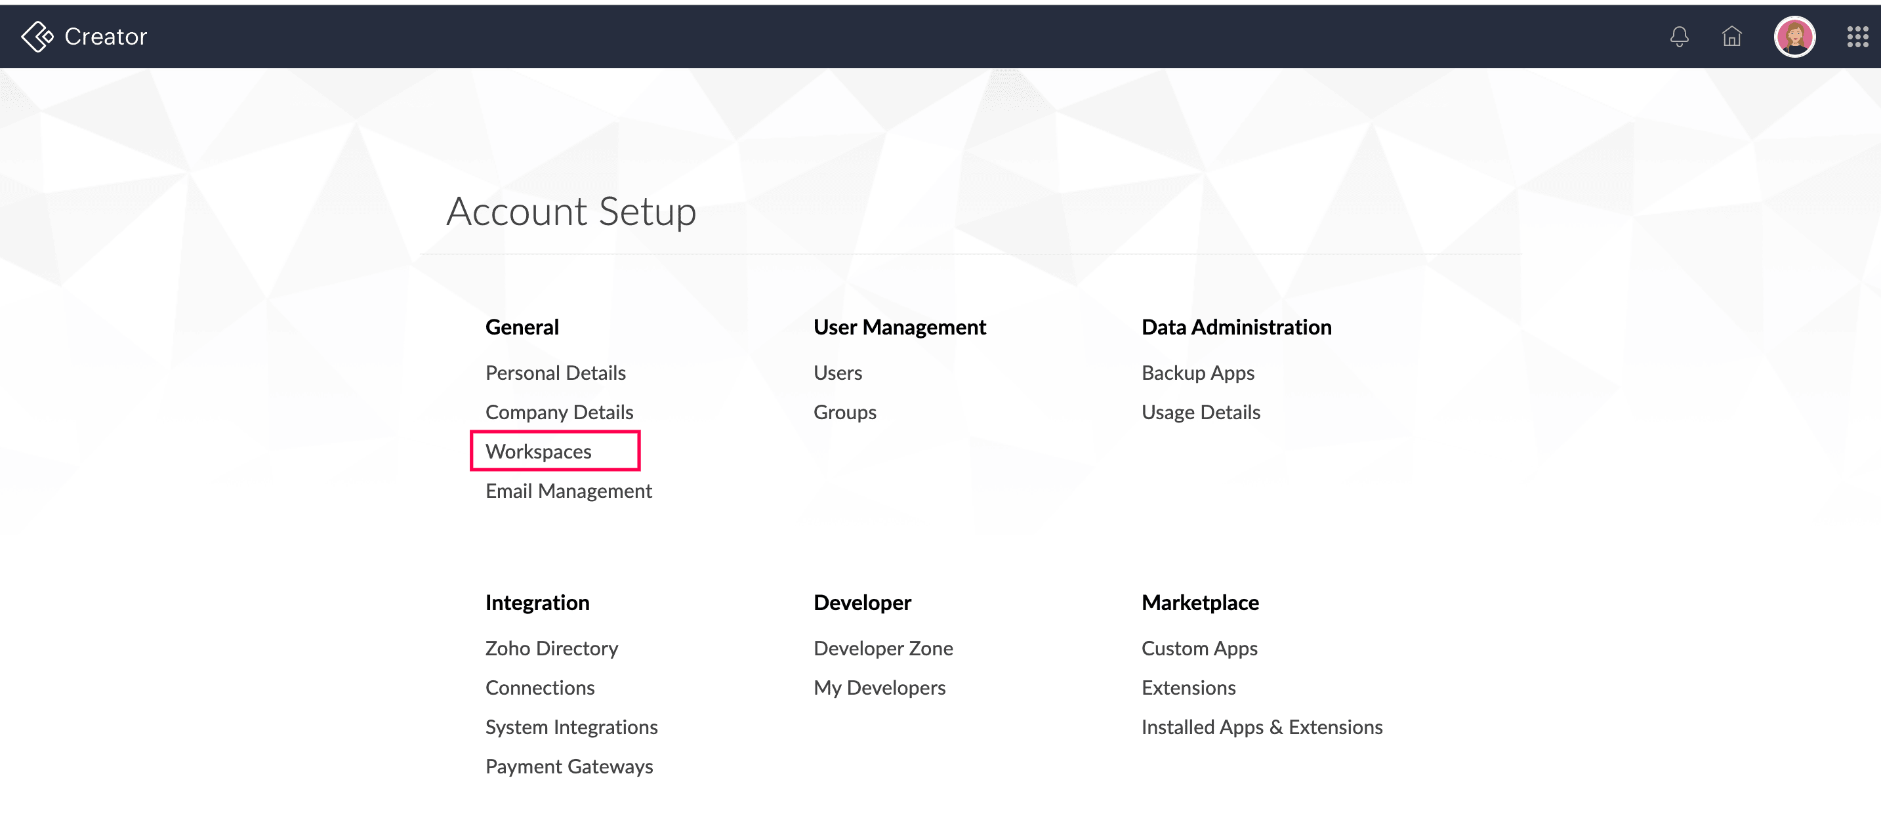The height and width of the screenshot is (839, 1881).
Task: Open the Backup Apps page
Action: click(1197, 373)
